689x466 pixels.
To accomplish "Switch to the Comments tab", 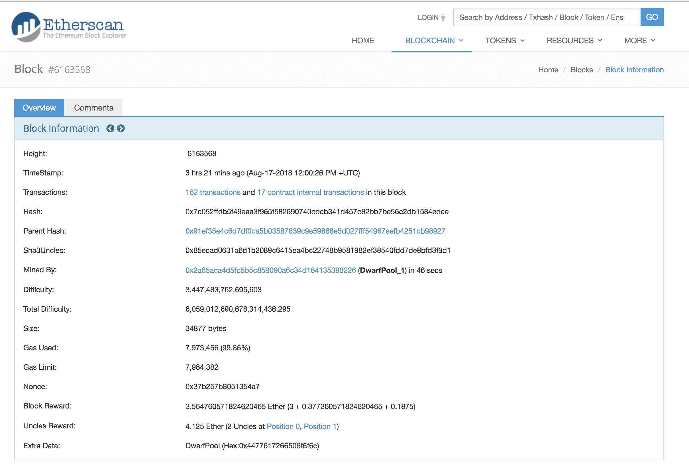I will click(x=93, y=108).
